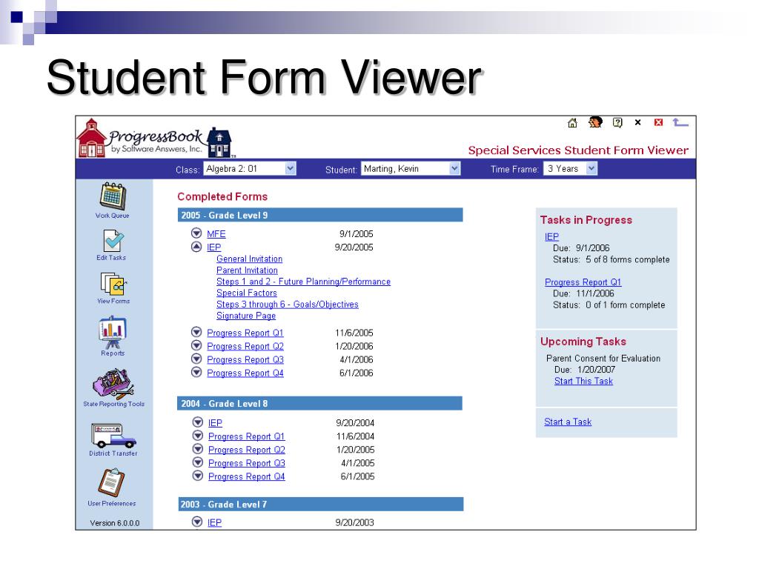Image resolution: width=759 pixels, height=569 pixels.
Task: Expand the 2004 IEP row
Action: [197, 422]
